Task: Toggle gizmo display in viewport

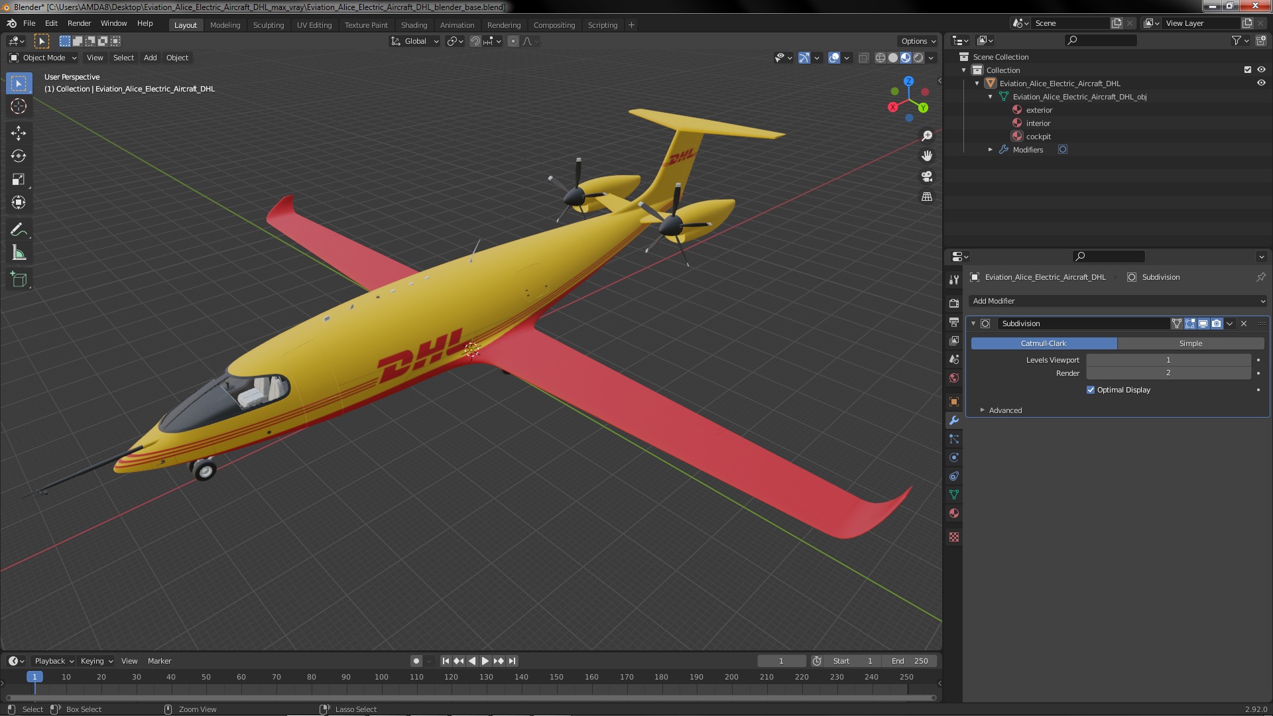Action: tap(804, 58)
